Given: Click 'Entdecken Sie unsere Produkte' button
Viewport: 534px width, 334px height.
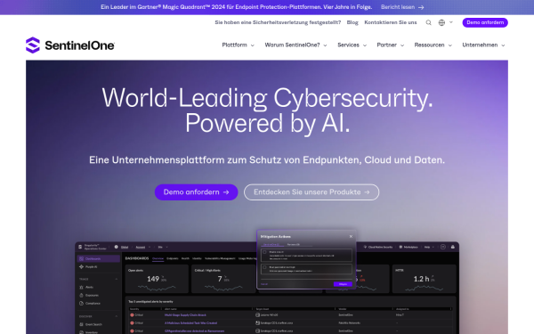Looking at the screenshot, I should point(311,192).
